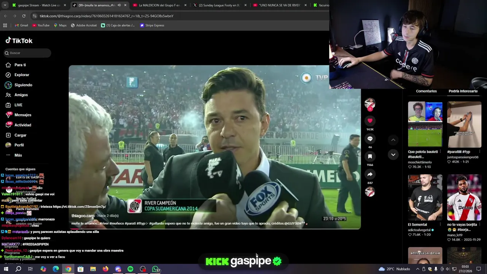
Task: Open mano_lo19 creator link
Action: pos(455,235)
